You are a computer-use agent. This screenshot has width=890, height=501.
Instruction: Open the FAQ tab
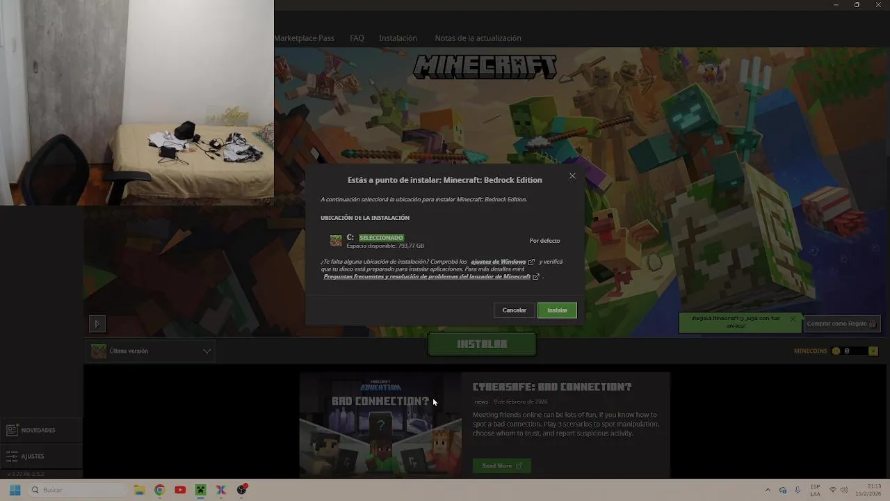pyautogui.click(x=357, y=38)
